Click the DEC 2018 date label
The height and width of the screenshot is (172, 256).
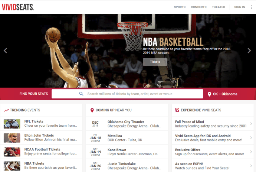coord(95,124)
